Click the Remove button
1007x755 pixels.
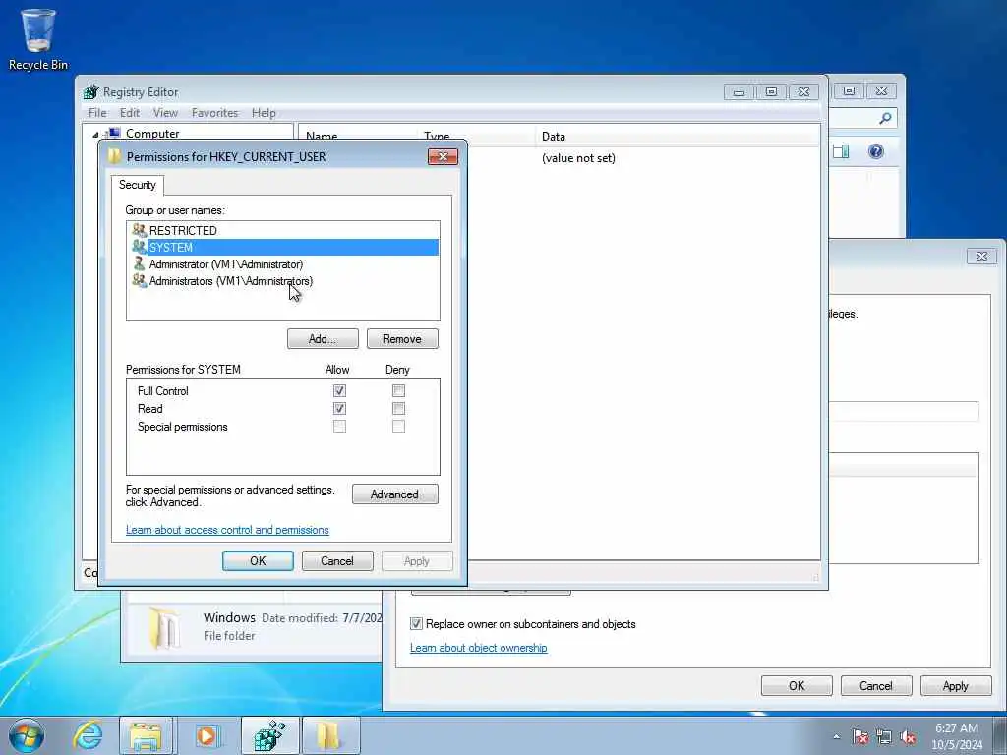coord(402,339)
